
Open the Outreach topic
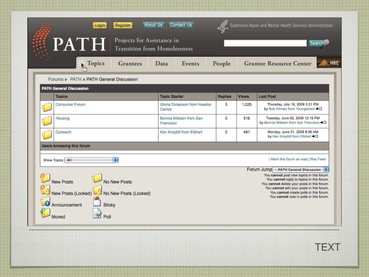tap(63, 132)
